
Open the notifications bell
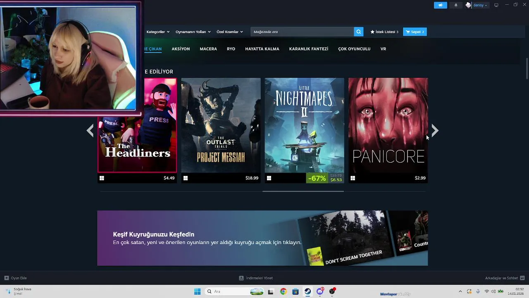click(x=456, y=5)
